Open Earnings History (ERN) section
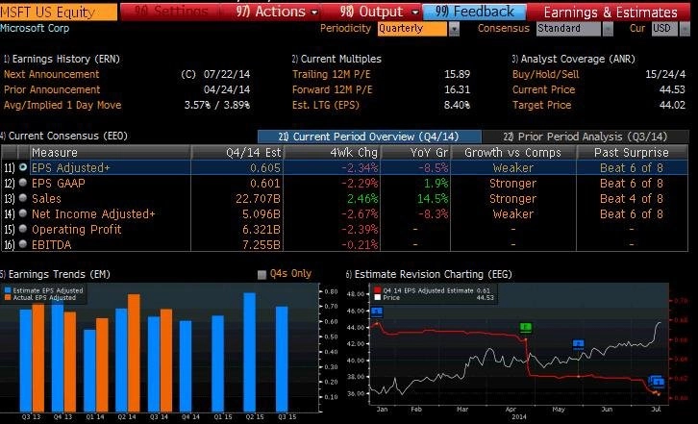The height and width of the screenshot is (424, 698). (62, 59)
